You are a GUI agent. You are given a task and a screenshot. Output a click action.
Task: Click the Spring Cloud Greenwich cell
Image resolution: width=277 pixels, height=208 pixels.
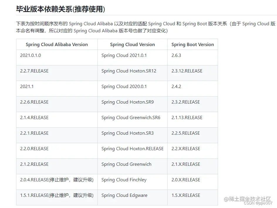pos(133,166)
